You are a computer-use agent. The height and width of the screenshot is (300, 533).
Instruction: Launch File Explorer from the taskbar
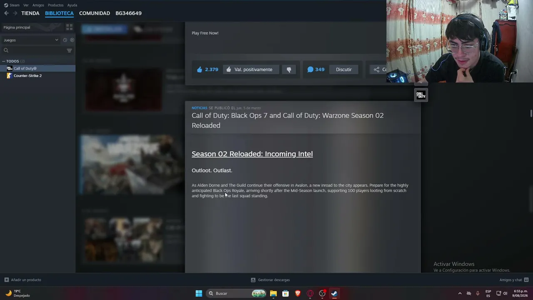273,293
